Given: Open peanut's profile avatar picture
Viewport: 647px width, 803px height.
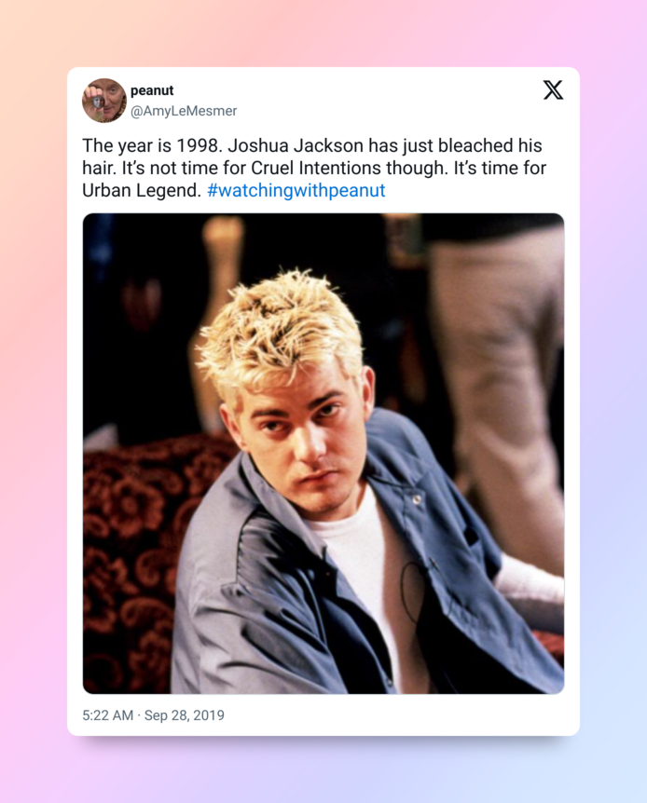Looking at the screenshot, I should 104,101.
